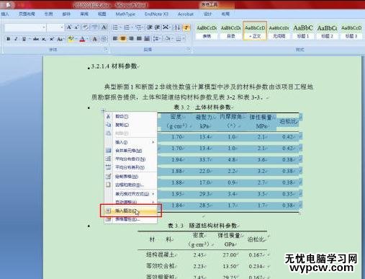365x279 pixels.
Task: Toggle superscript formatting
Action: pos(51,39)
